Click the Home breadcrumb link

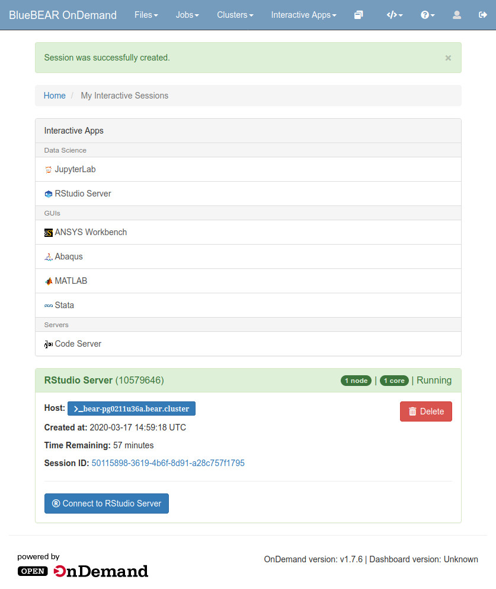[55, 96]
